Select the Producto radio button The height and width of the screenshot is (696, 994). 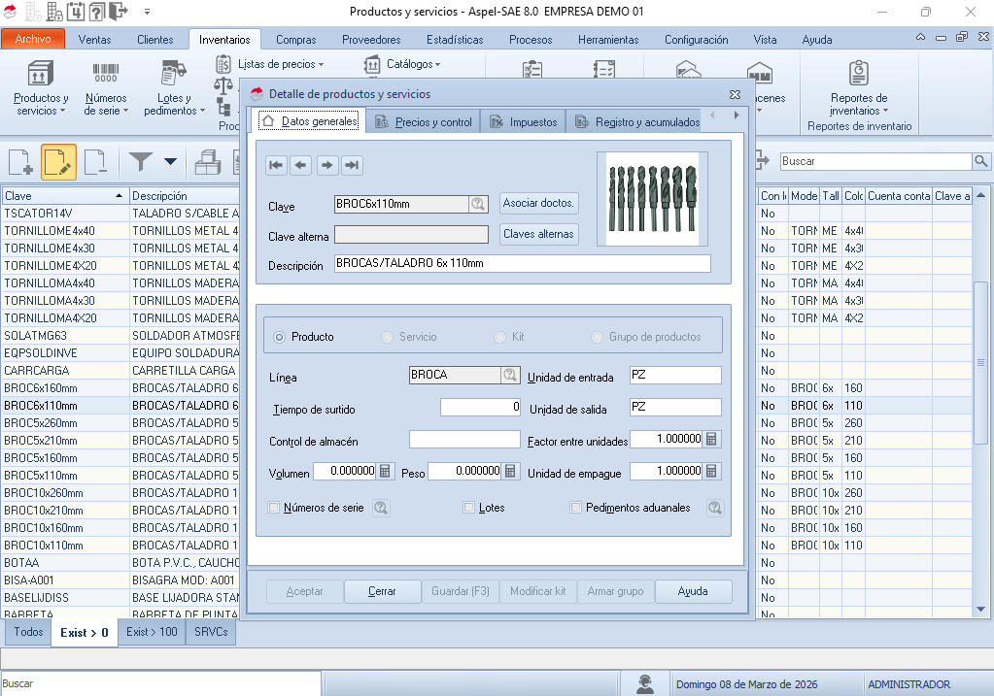coord(280,337)
